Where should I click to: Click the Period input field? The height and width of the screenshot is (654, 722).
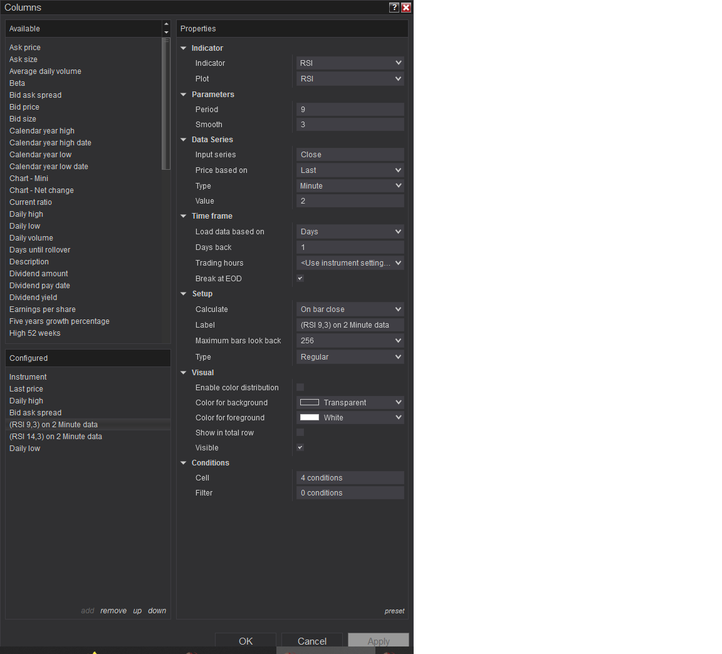[x=350, y=109]
